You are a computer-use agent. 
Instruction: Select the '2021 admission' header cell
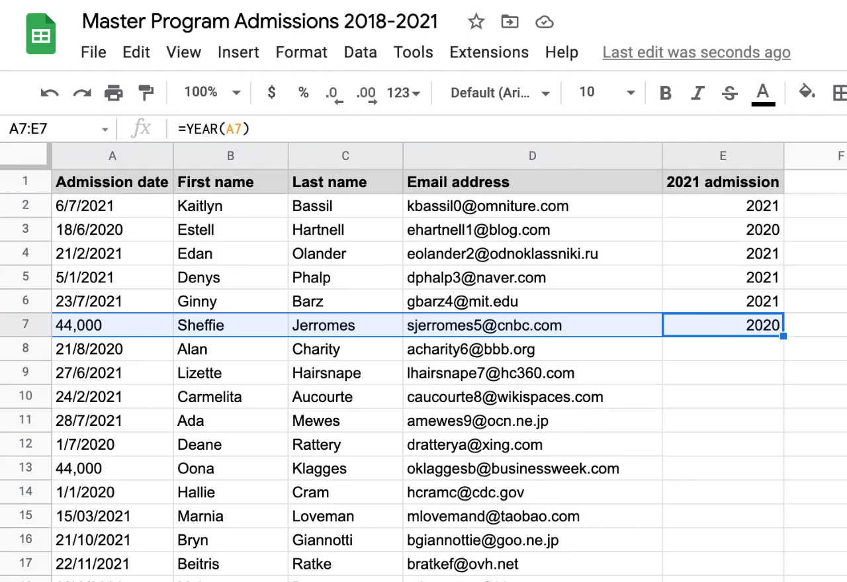coord(723,182)
